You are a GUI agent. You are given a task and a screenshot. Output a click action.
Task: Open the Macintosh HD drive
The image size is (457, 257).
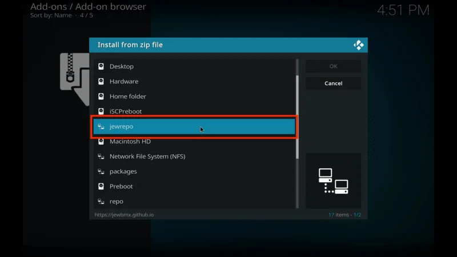(x=194, y=141)
